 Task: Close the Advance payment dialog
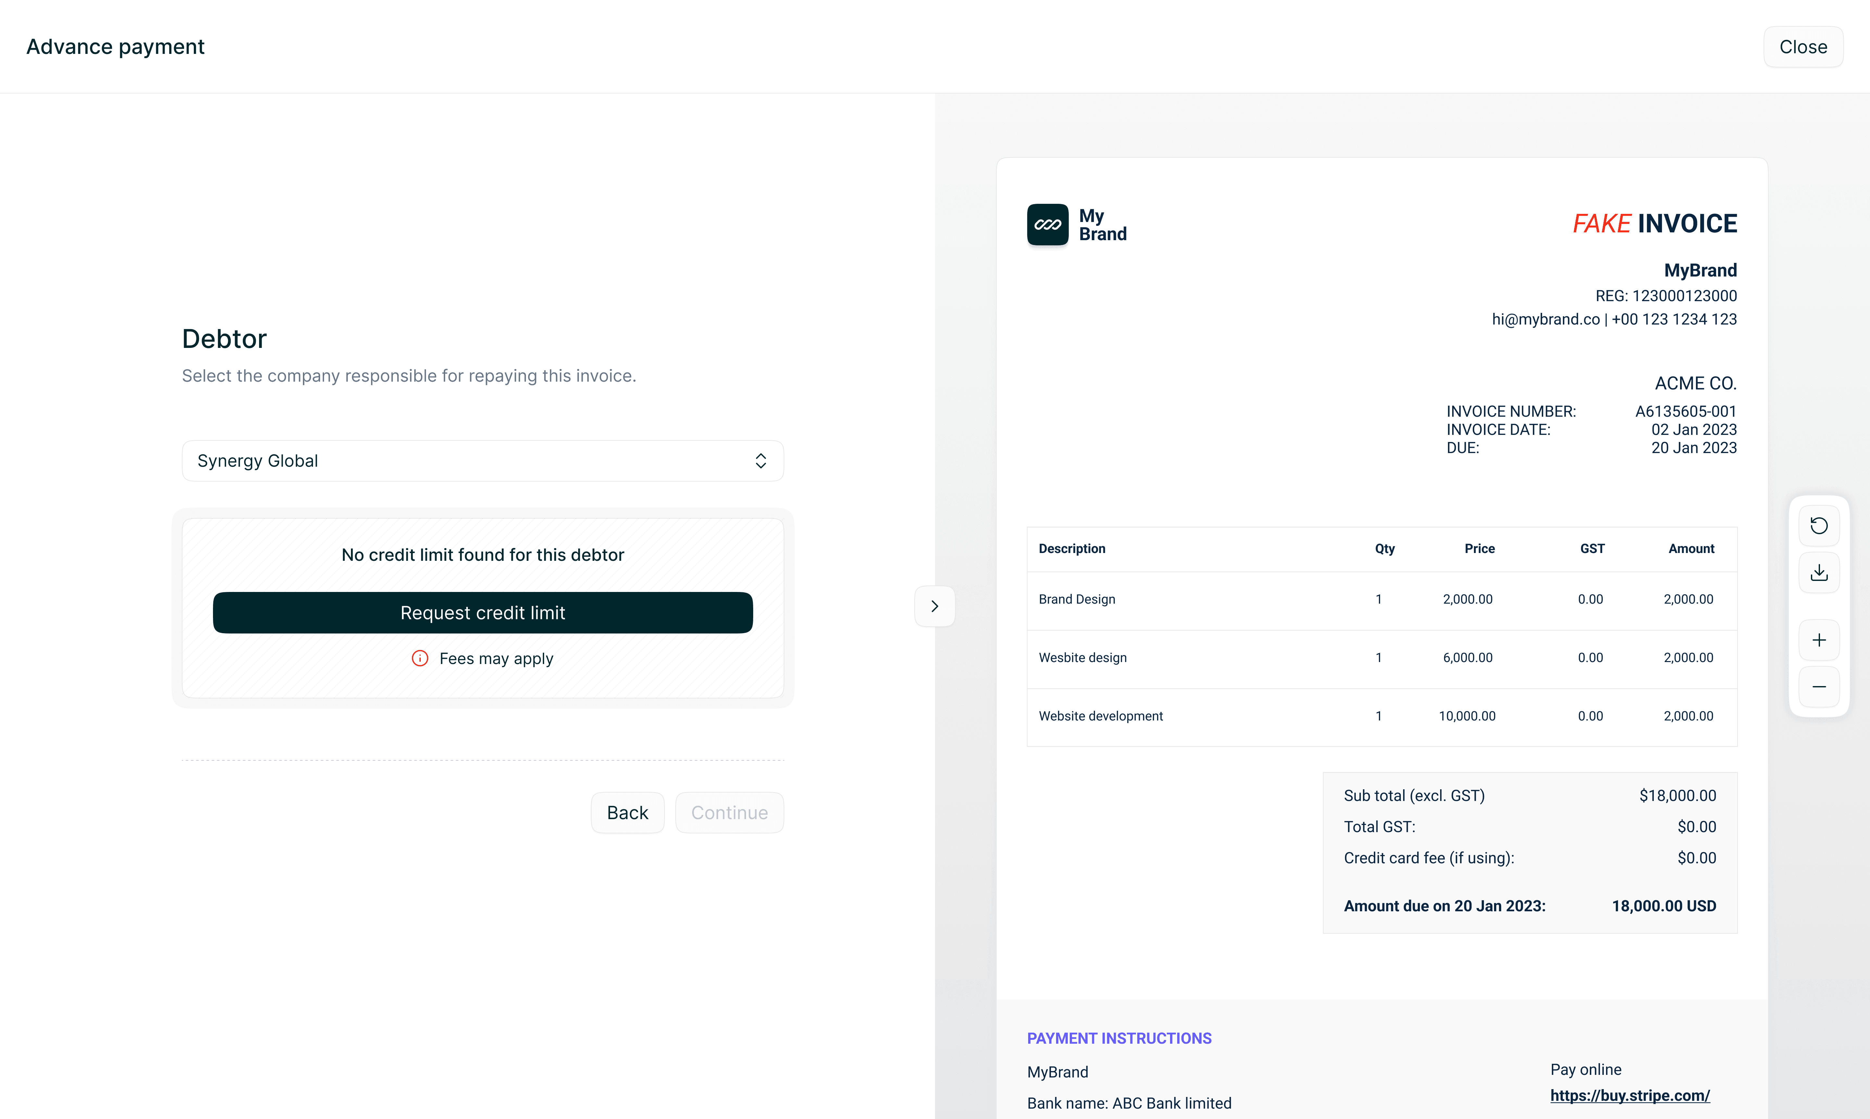[x=1803, y=47]
